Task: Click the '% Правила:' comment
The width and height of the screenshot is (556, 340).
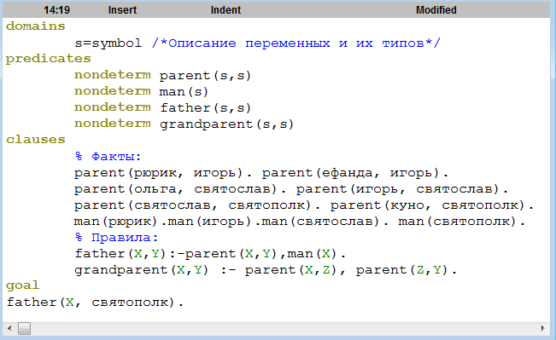Action: [116, 238]
